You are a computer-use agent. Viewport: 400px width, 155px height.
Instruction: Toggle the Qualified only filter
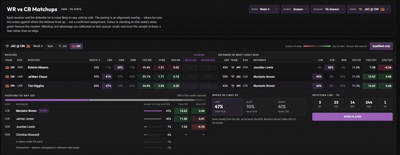pyautogui.click(x=381, y=46)
